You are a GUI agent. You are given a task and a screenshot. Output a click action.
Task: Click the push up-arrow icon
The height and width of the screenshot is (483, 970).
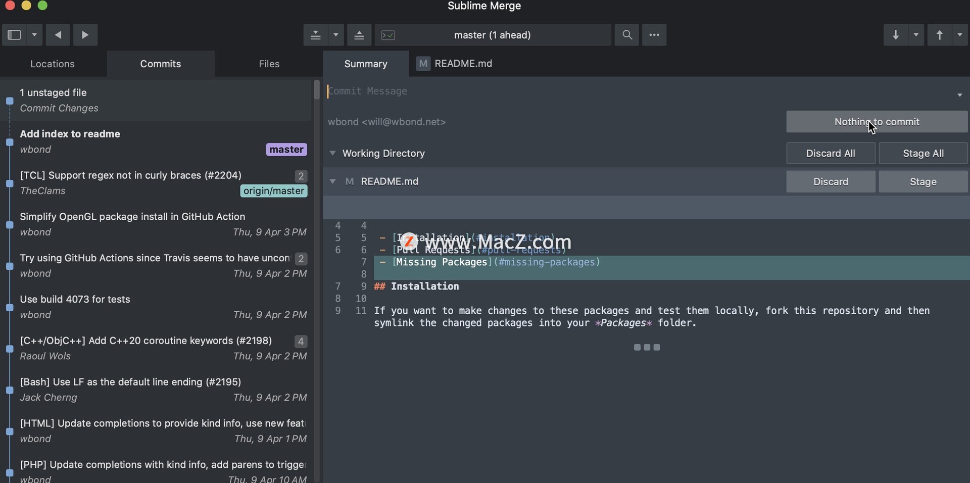[939, 35]
